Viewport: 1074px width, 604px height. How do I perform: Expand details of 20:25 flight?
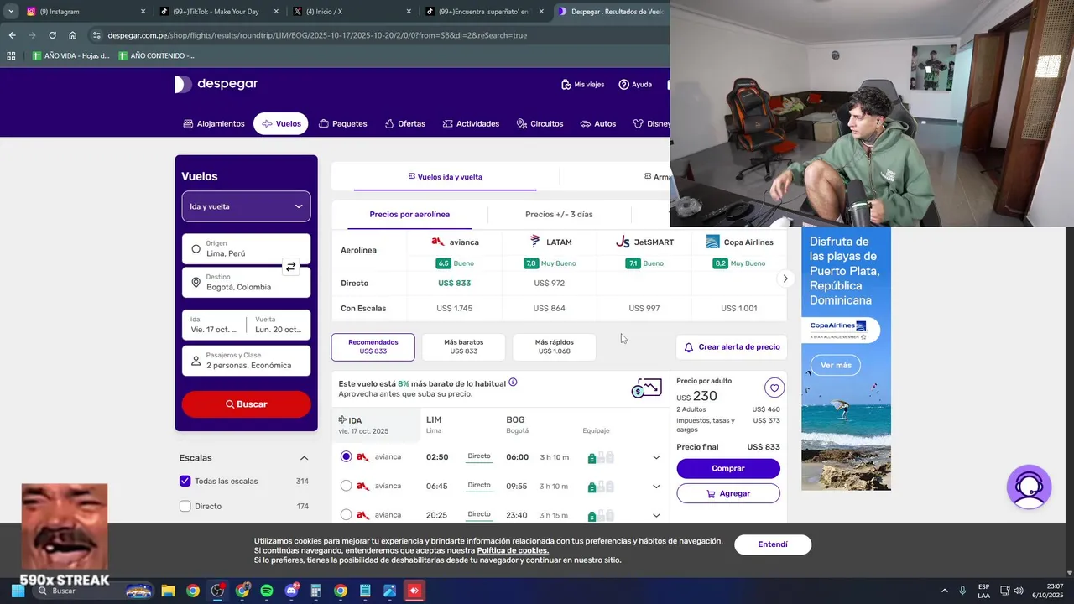tap(656, 514)
